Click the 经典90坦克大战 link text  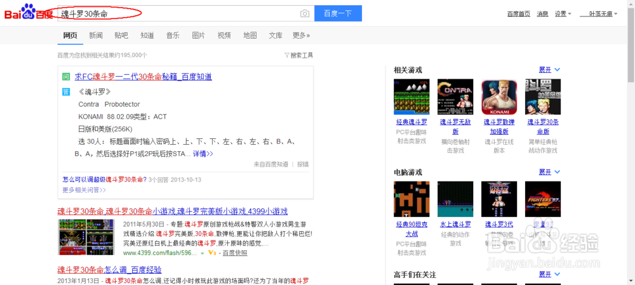click(x=411, y=229)
